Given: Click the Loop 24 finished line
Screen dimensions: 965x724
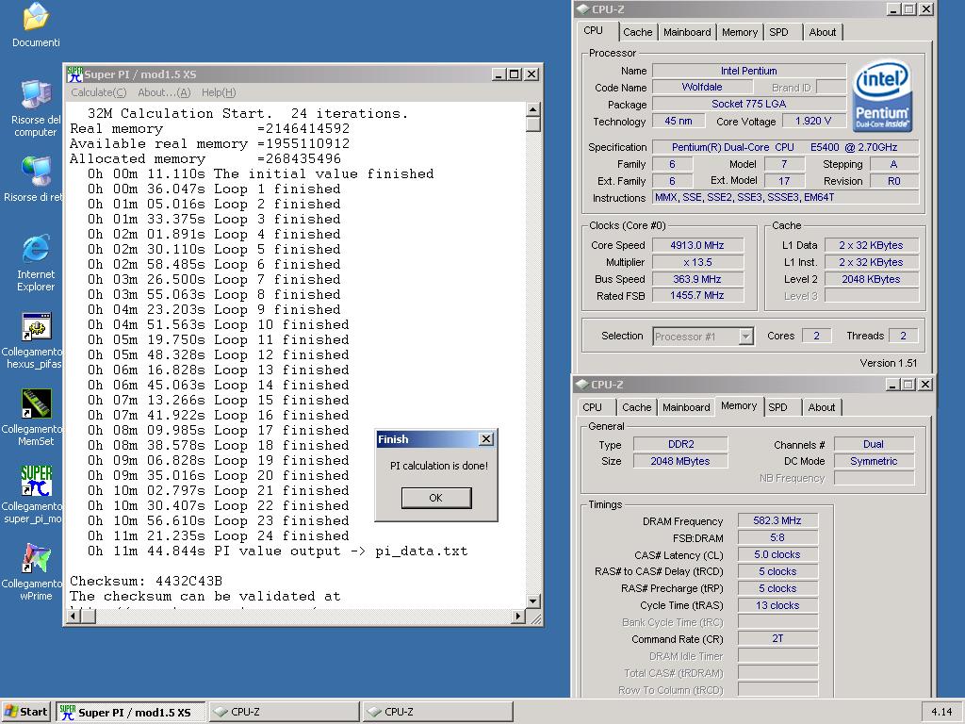Looking at the screenshot, I should coord(219,535).
